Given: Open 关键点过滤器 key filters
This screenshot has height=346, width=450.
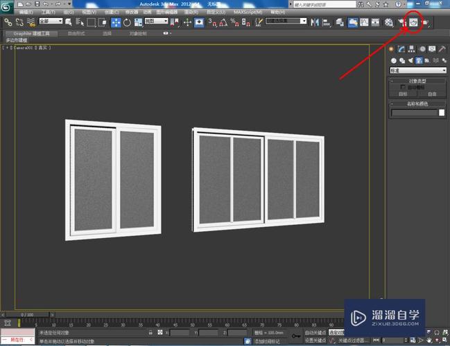Looking at the screenshot, I should click(x=353, y=340).
